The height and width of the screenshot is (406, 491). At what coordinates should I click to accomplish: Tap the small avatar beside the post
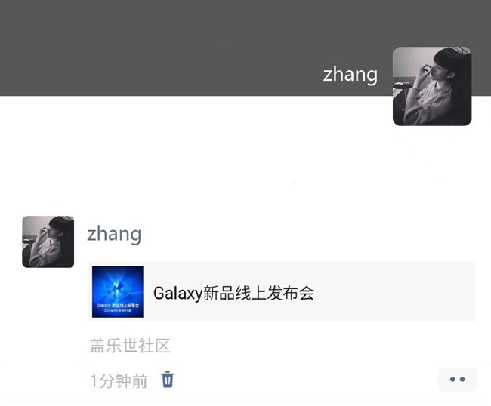[x=48, y=241]
